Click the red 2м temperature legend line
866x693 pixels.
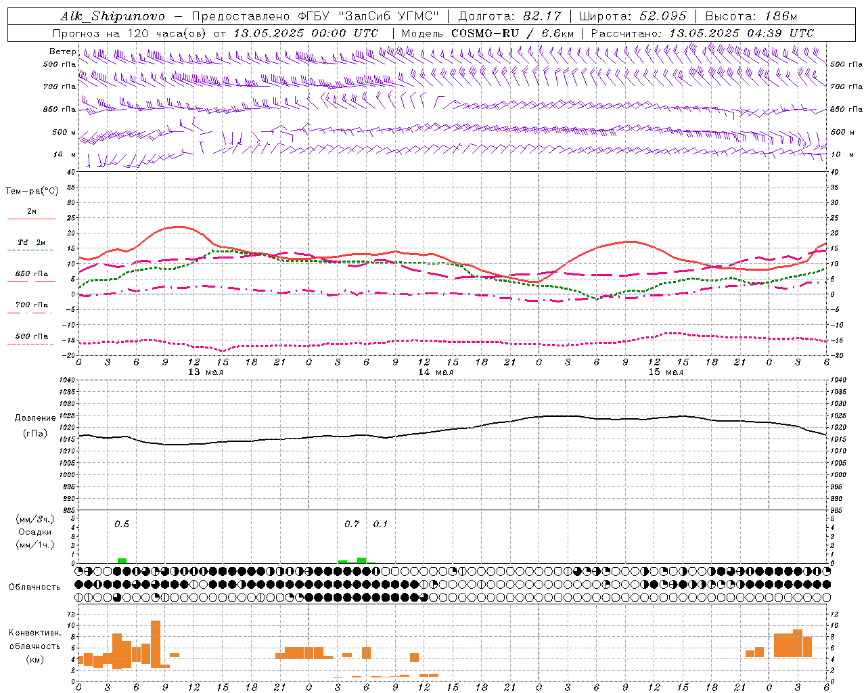tap(31, 219)
